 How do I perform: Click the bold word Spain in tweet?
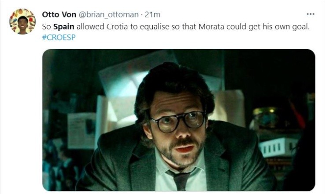tap(63, 27)
